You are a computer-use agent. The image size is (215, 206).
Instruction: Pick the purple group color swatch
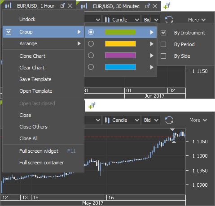click(120, 56)
